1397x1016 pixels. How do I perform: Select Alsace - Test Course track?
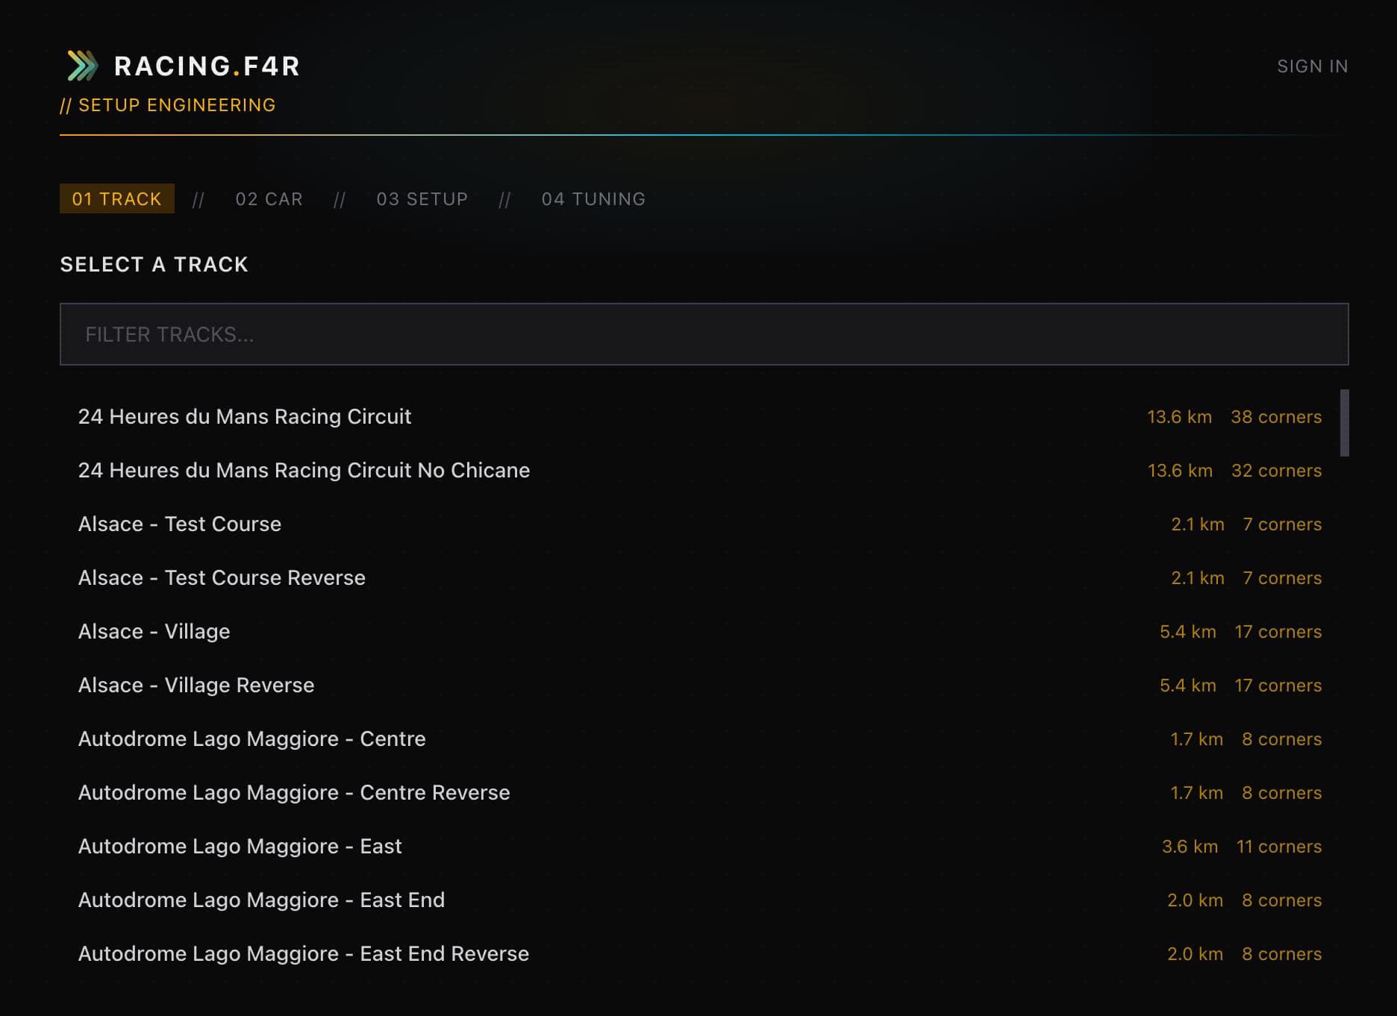[x=180, y=524]
